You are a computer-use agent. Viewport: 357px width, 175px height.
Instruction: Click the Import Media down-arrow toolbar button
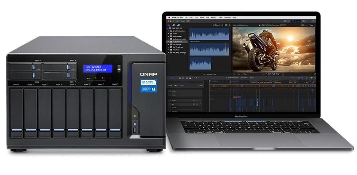[177, 21]
